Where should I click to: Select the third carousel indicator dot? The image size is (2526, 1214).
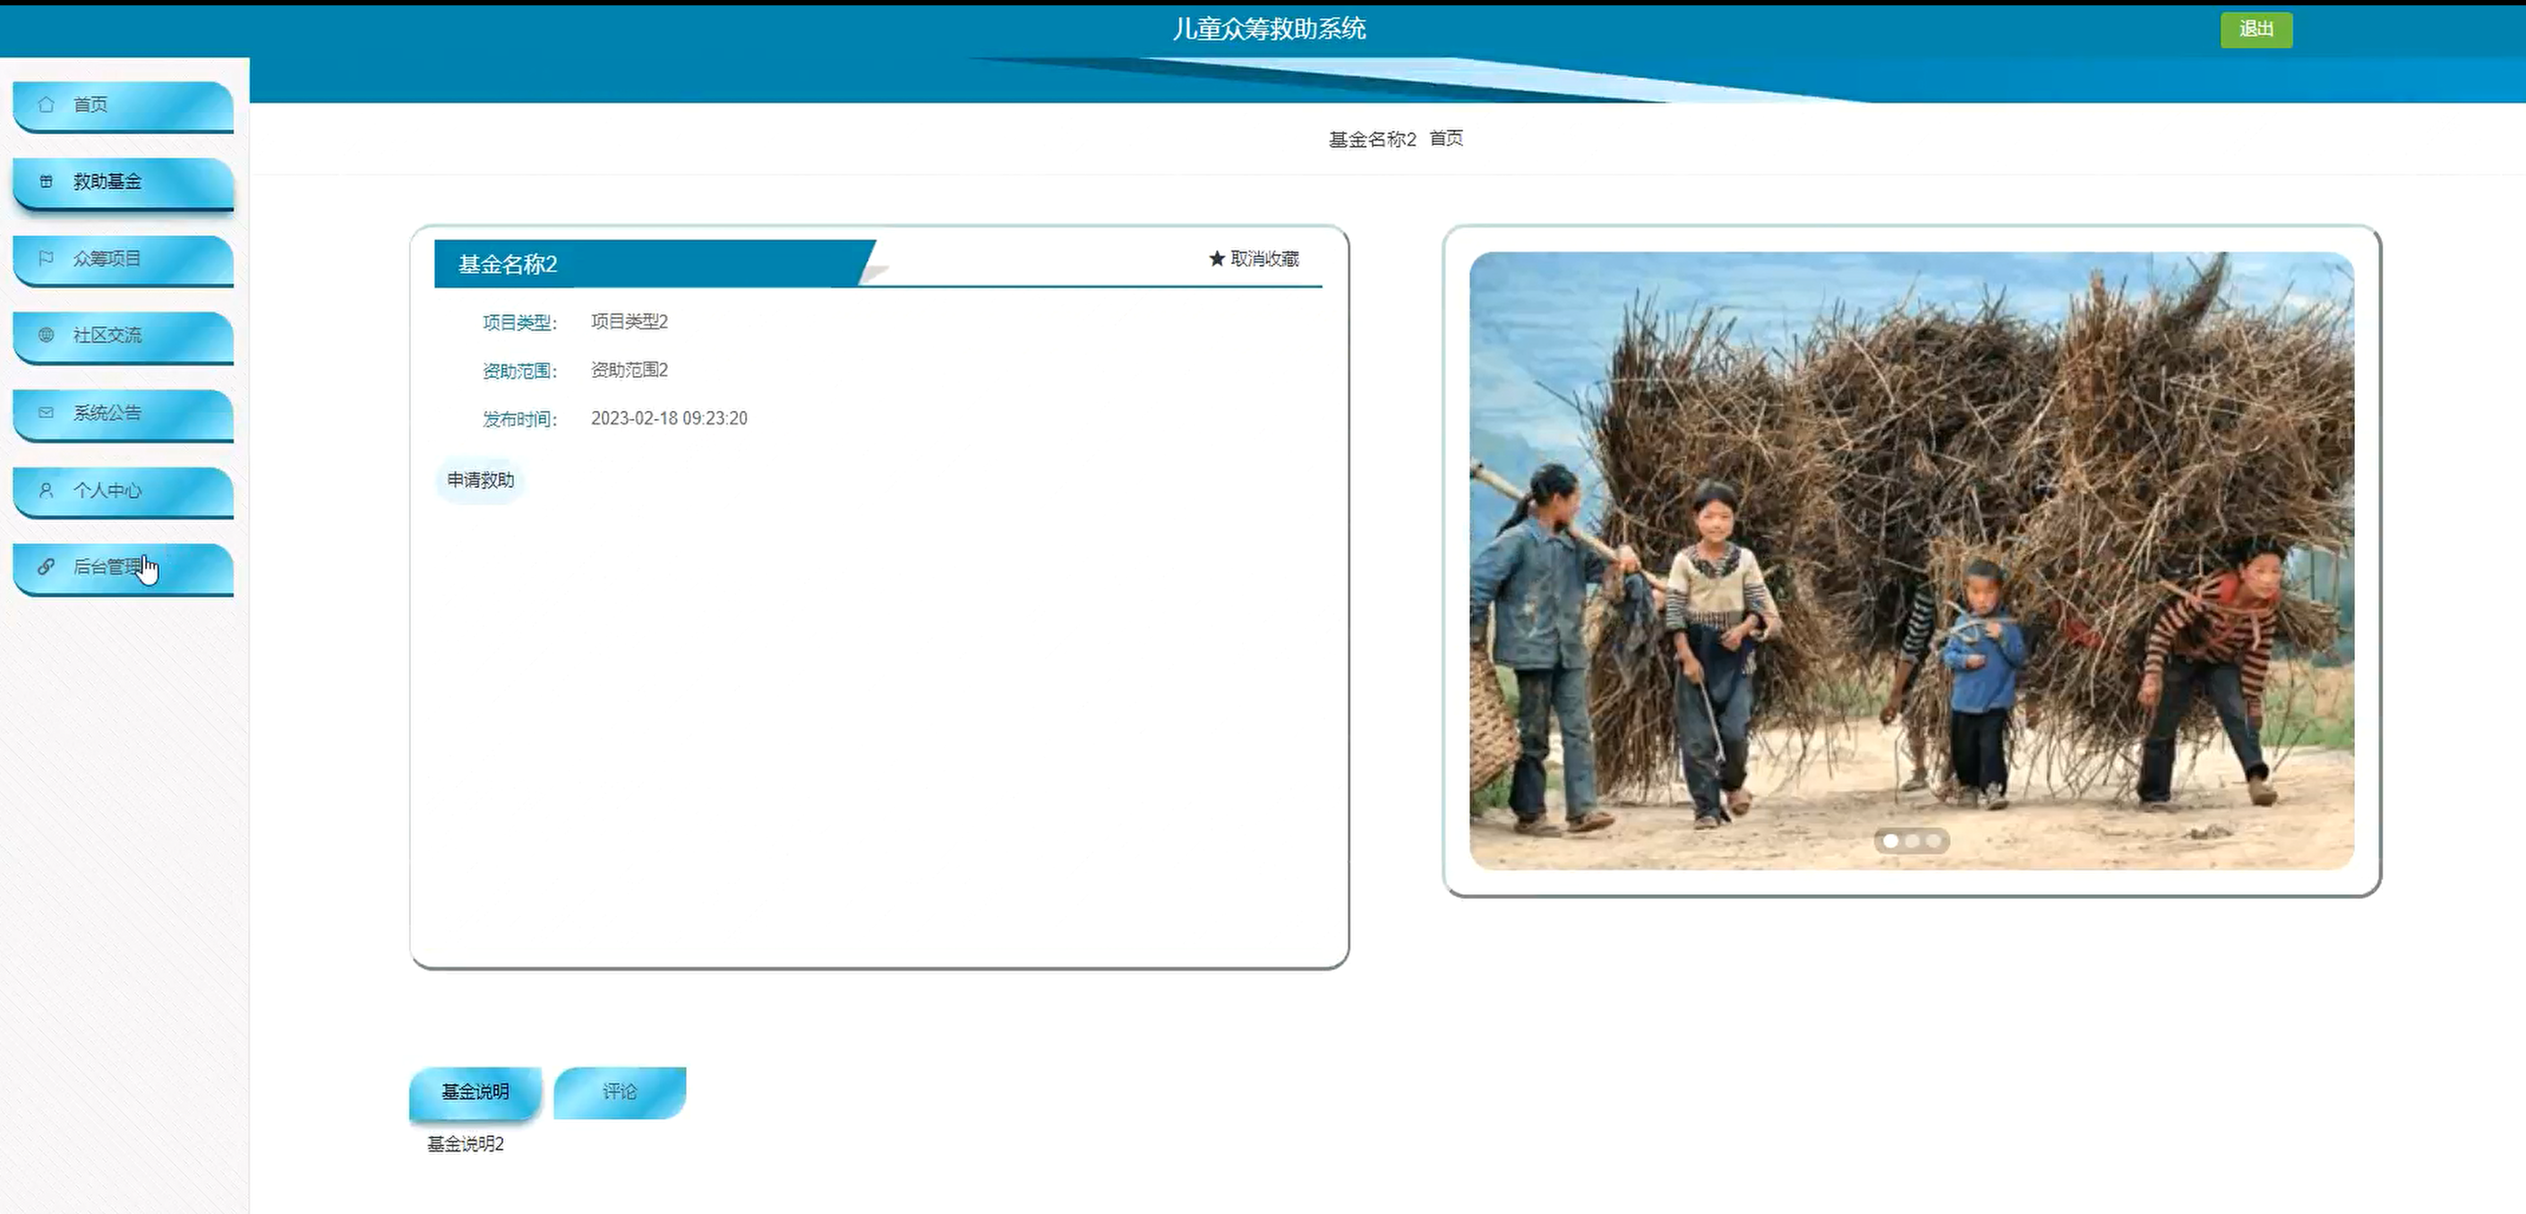coord(1932,841)
